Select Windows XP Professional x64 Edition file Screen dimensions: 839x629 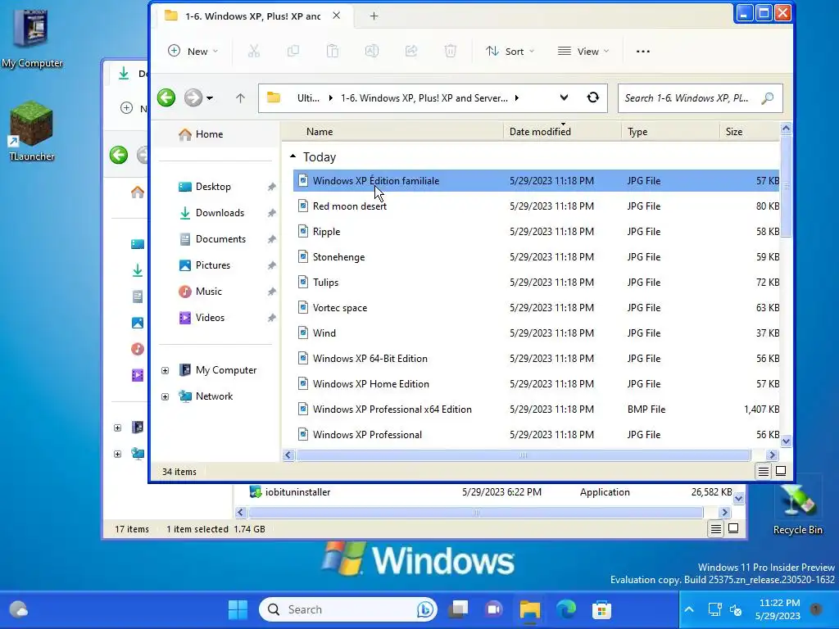[536, 410]
